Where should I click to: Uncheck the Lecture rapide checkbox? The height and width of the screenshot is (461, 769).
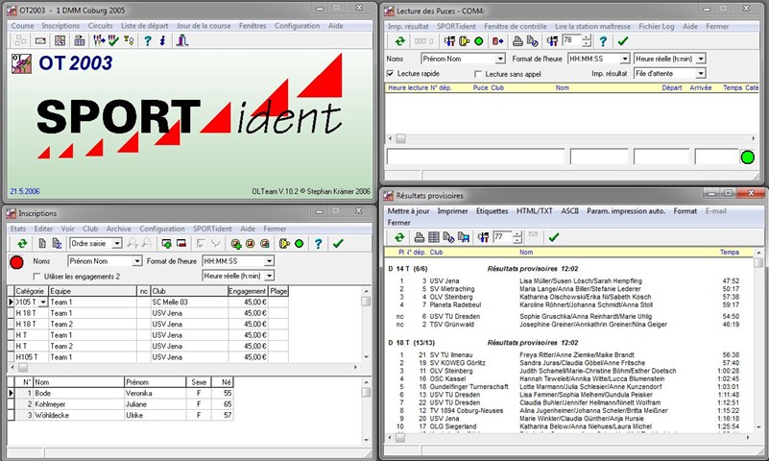coord(391,74)
